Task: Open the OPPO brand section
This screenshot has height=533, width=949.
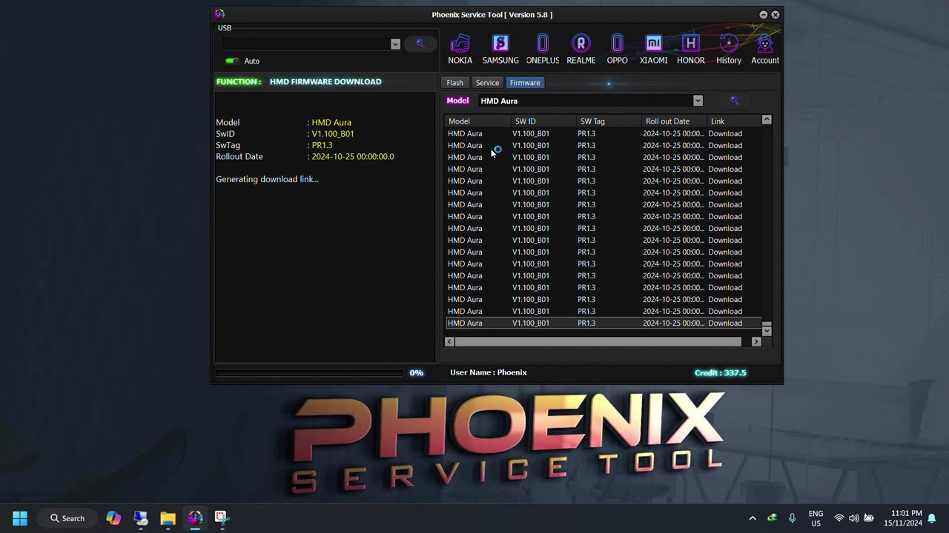Action: click(x=617, y=49)
